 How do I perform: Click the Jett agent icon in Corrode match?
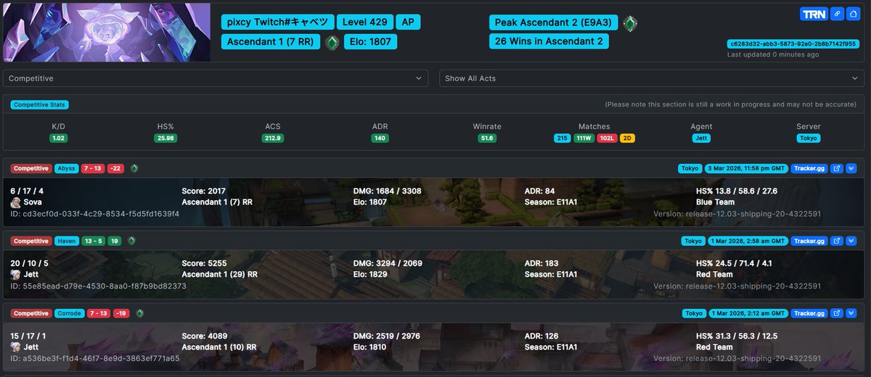click(x=15, y=347)
